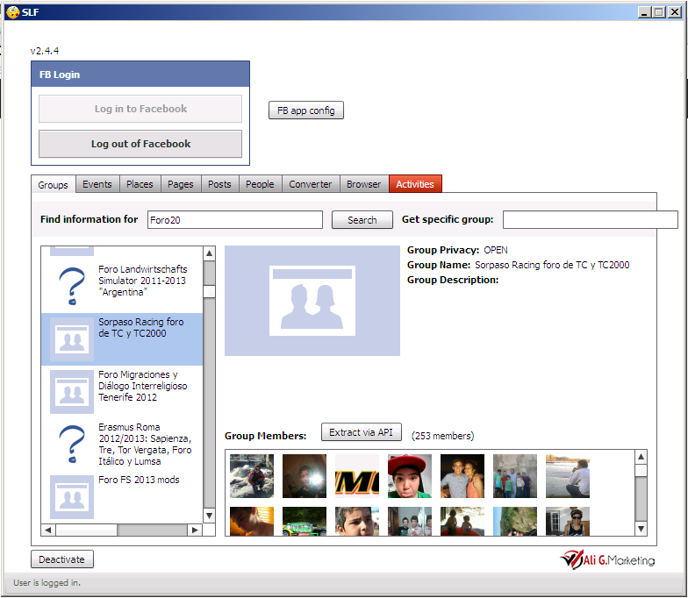Select the People tab
This screenshot has width=688, height=598.
[x=260, y=184]
